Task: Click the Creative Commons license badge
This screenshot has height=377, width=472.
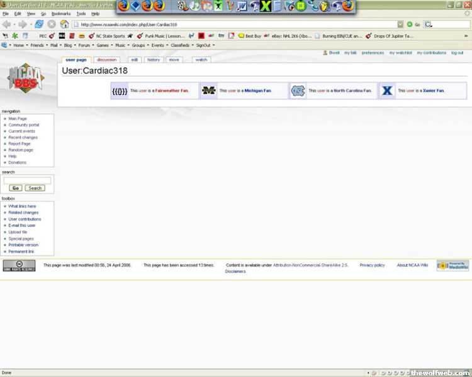Action: [x=20, y=265]
